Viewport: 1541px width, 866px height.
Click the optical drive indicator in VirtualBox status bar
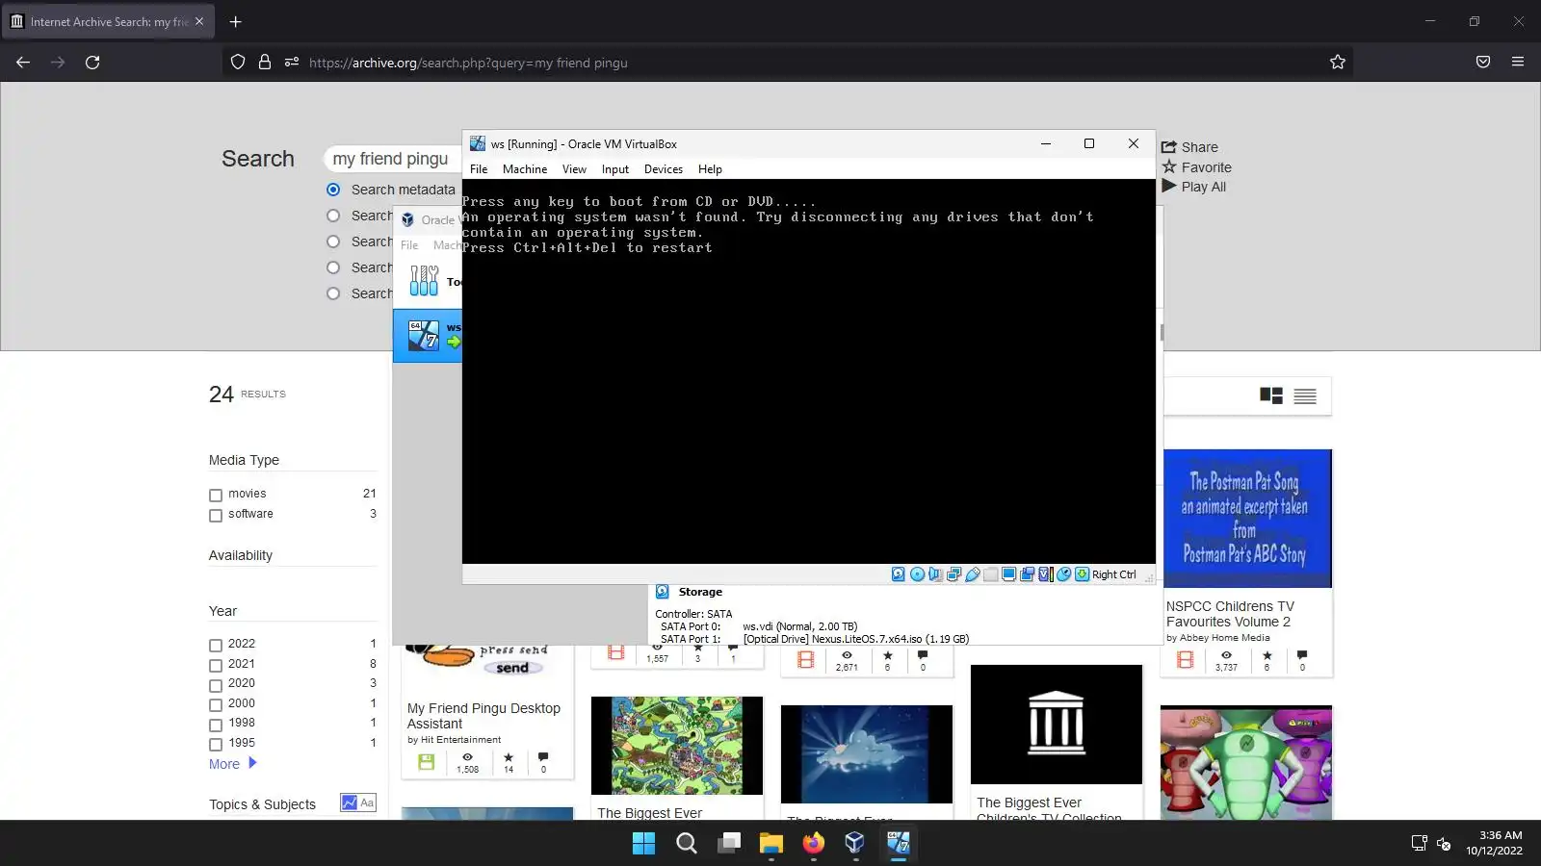click(917, 574)
